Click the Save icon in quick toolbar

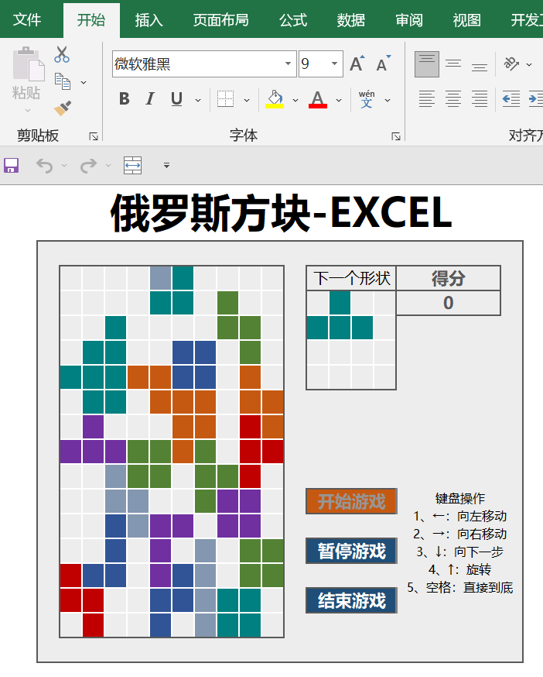point(11,165)
